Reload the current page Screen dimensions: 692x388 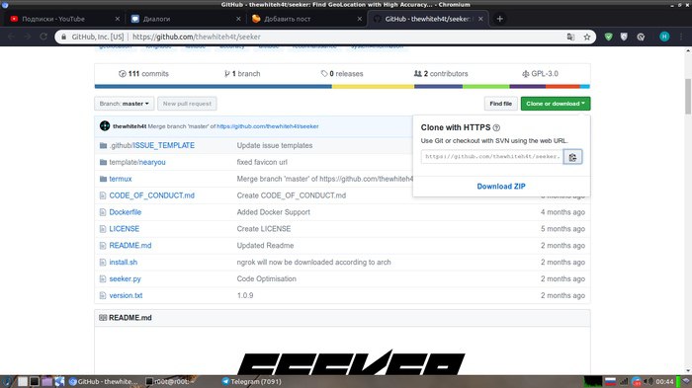click(43, 38)
